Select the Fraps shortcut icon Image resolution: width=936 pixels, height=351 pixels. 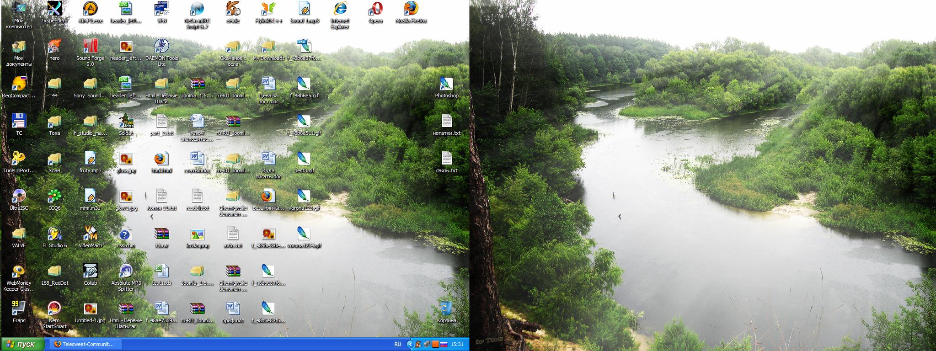(19, 309)
